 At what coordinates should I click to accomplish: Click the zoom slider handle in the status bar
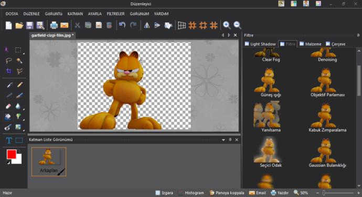tap(324, 193)
